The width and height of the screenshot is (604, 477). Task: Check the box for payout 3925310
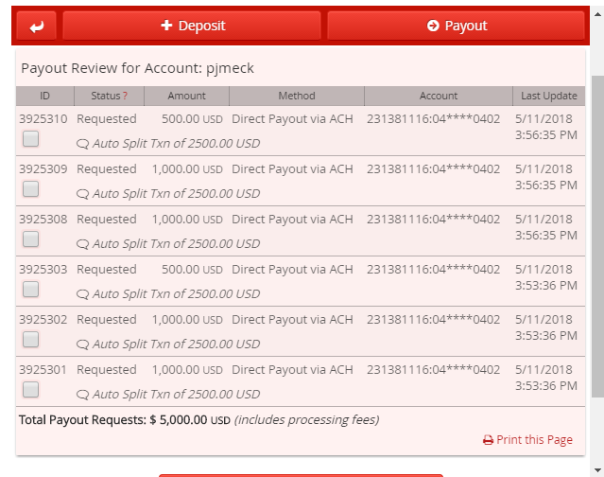31,139
